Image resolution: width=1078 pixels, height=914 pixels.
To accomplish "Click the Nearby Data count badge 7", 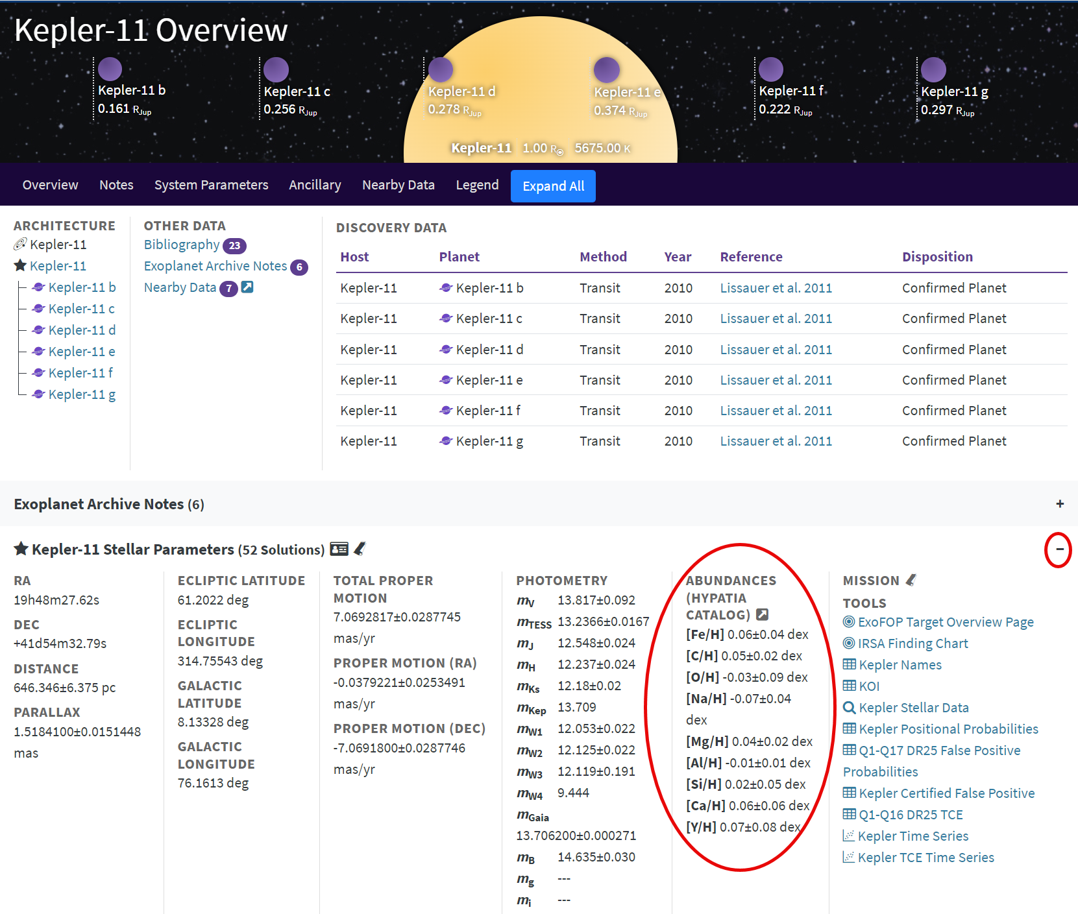I will coord(228,288).
